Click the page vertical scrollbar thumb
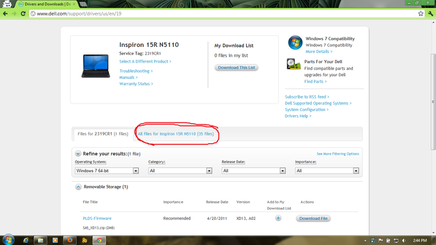Screen dimensions: 436x245 click(x=433, y=102)
